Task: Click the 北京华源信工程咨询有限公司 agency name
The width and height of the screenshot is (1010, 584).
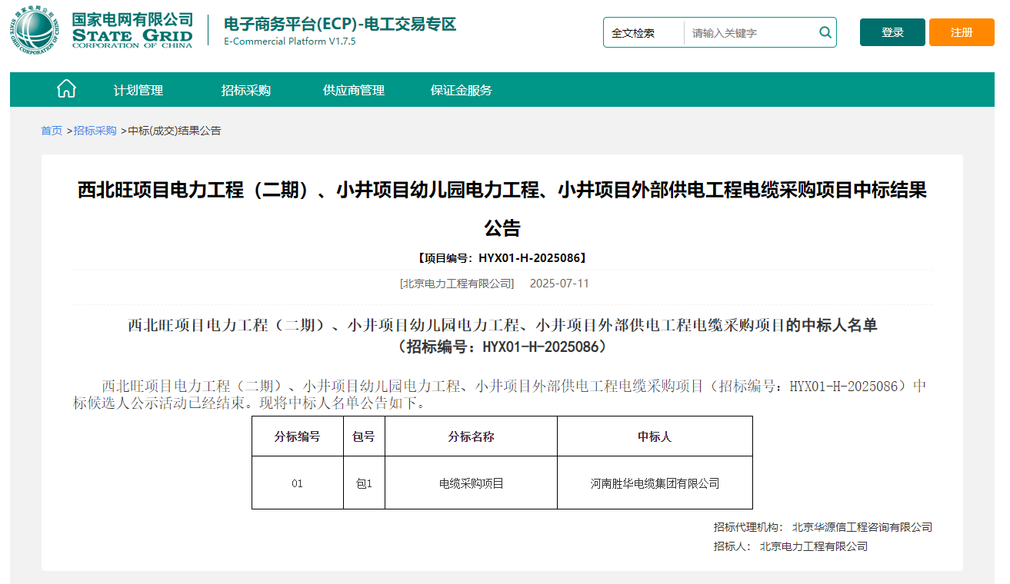Action: tap(864, 526)
